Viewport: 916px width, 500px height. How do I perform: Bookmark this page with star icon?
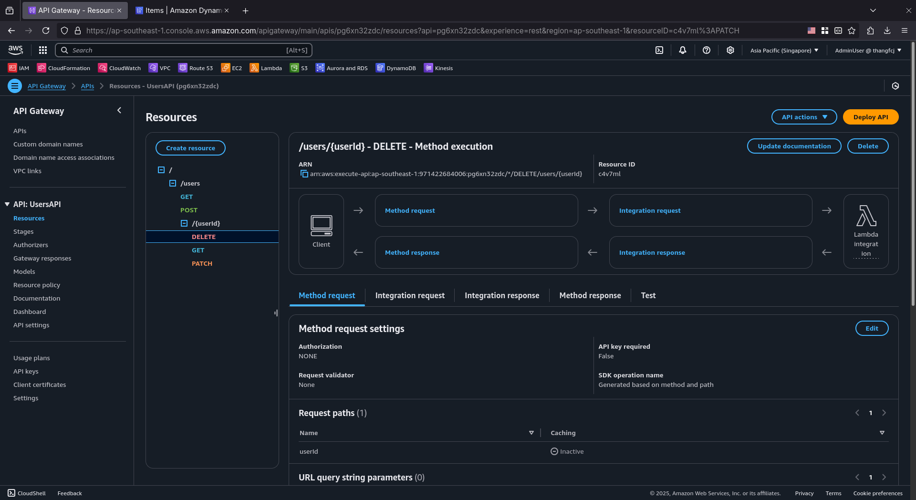click(852, 31)
